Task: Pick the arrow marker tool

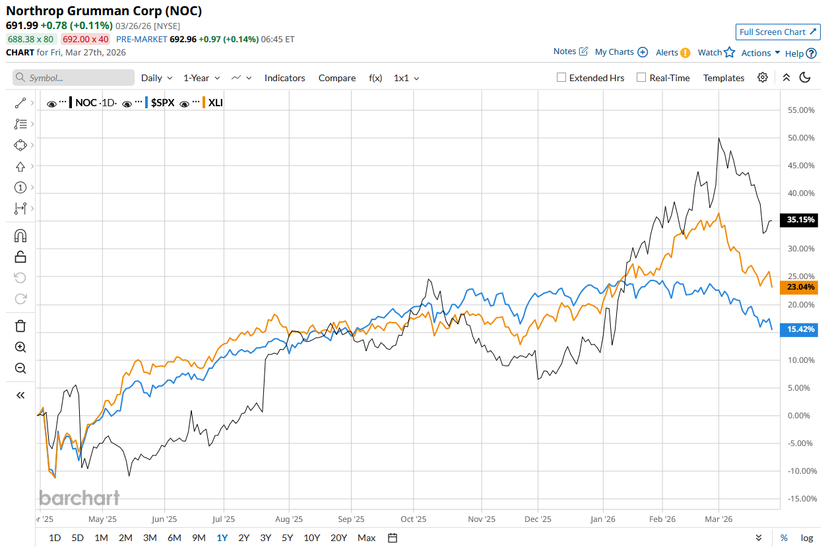Action: pyautogui.click(x=20, y=166)
